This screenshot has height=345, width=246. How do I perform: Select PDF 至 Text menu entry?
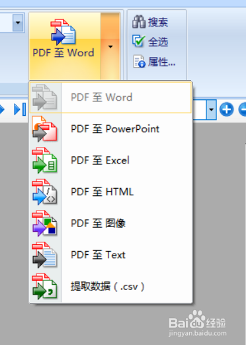pos(110,255)
